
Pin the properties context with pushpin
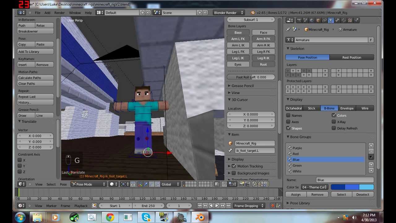(x=288, y=29)
